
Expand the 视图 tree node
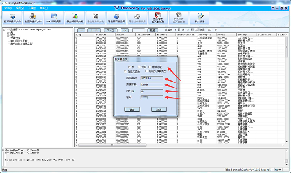coord(8,35)
